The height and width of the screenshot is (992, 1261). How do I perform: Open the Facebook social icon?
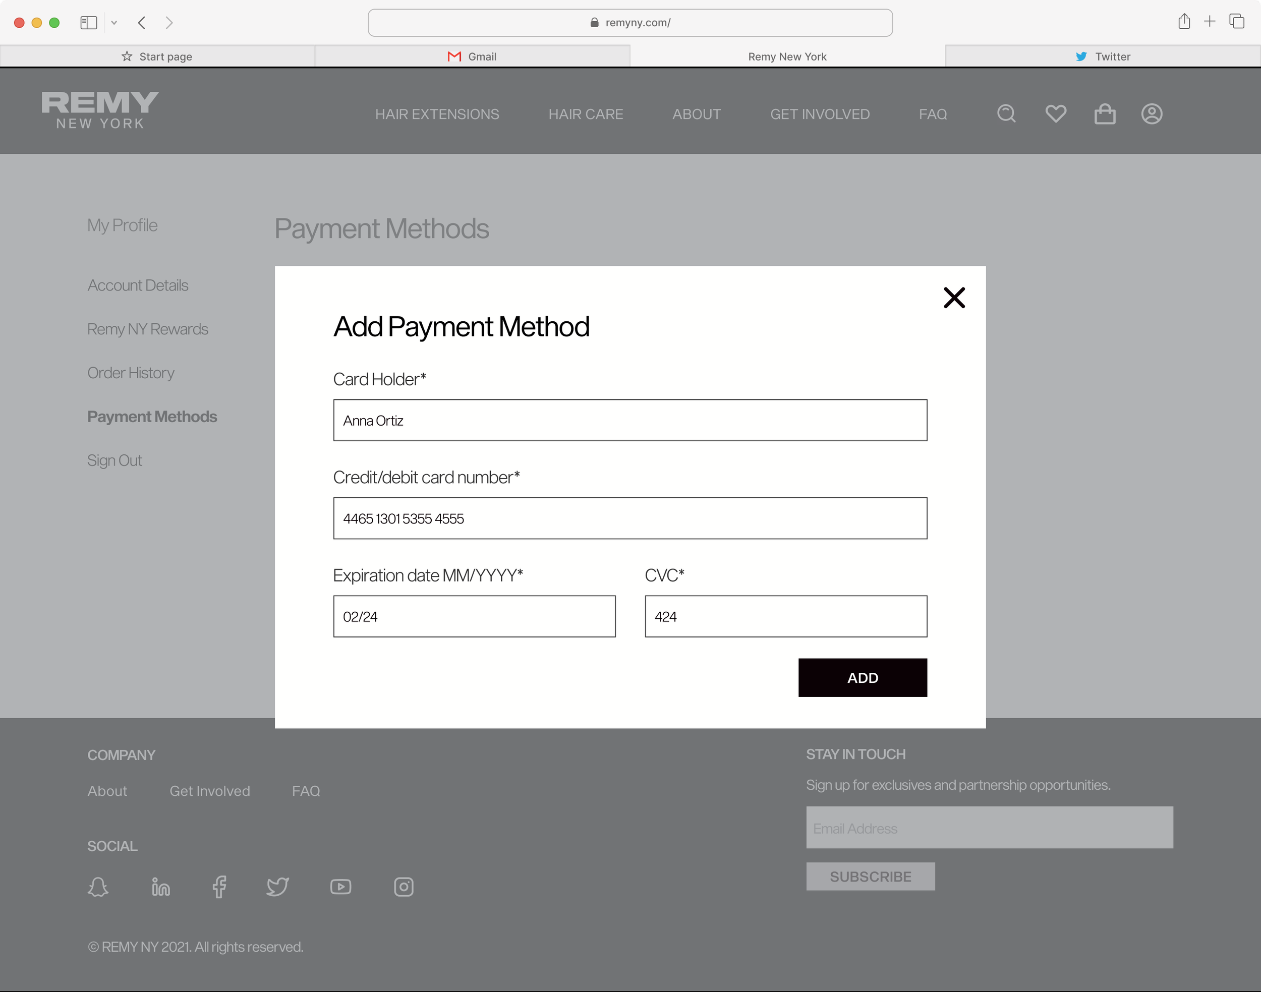[219, 886]
